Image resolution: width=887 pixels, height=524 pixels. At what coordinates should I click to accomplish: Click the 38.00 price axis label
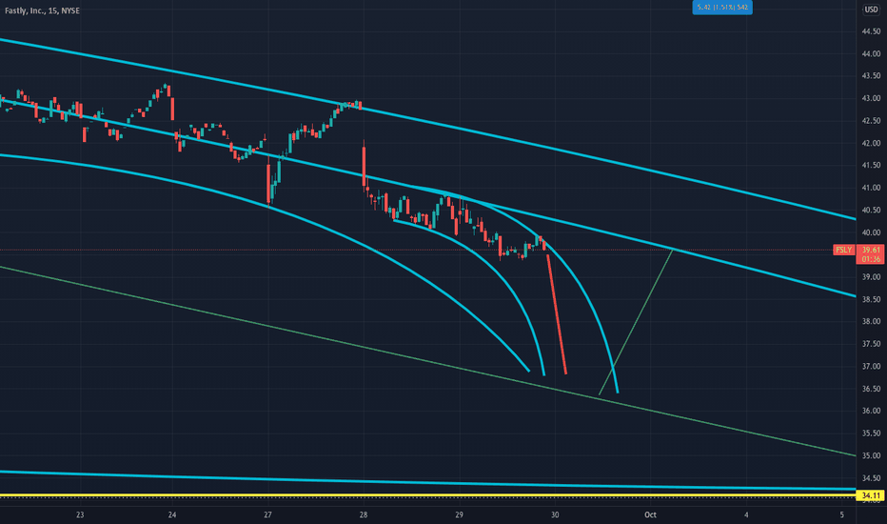point(871,322)
